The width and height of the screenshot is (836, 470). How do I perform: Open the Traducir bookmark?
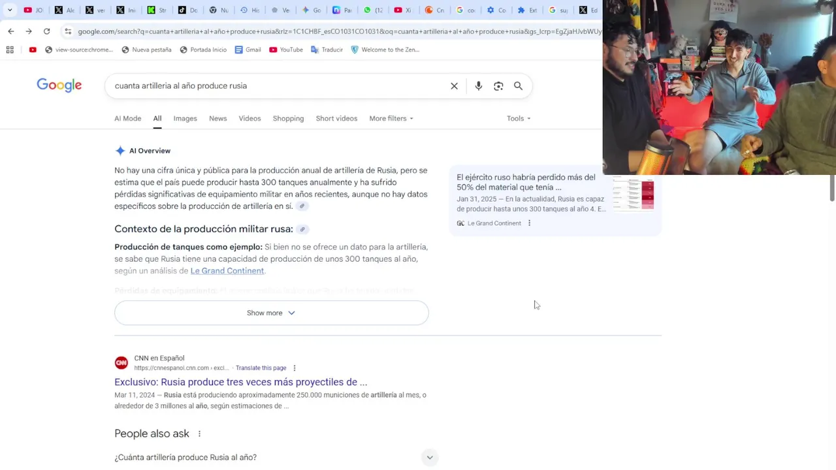327,50
